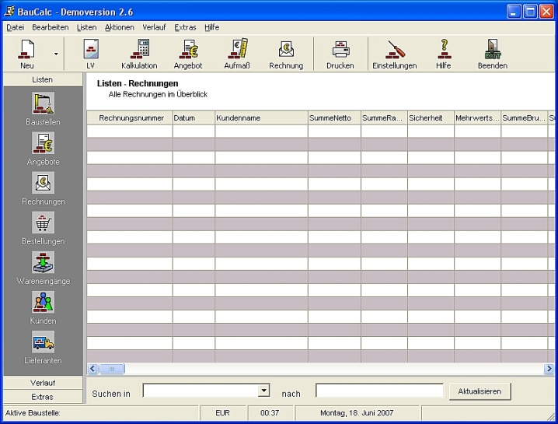Click the 'nach' search text field

(379, 391)
